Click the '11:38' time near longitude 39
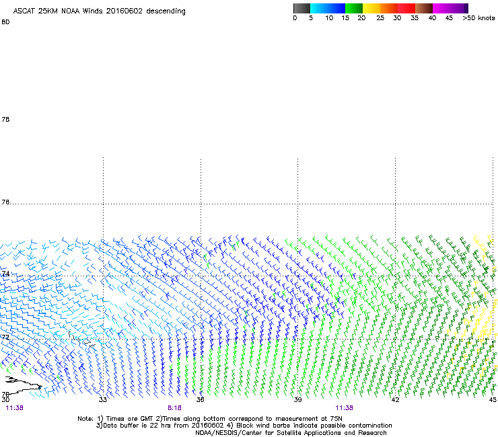 [x=344, y=408]
